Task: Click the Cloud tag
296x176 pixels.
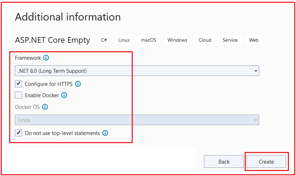Action: click(x=205, y=40)
